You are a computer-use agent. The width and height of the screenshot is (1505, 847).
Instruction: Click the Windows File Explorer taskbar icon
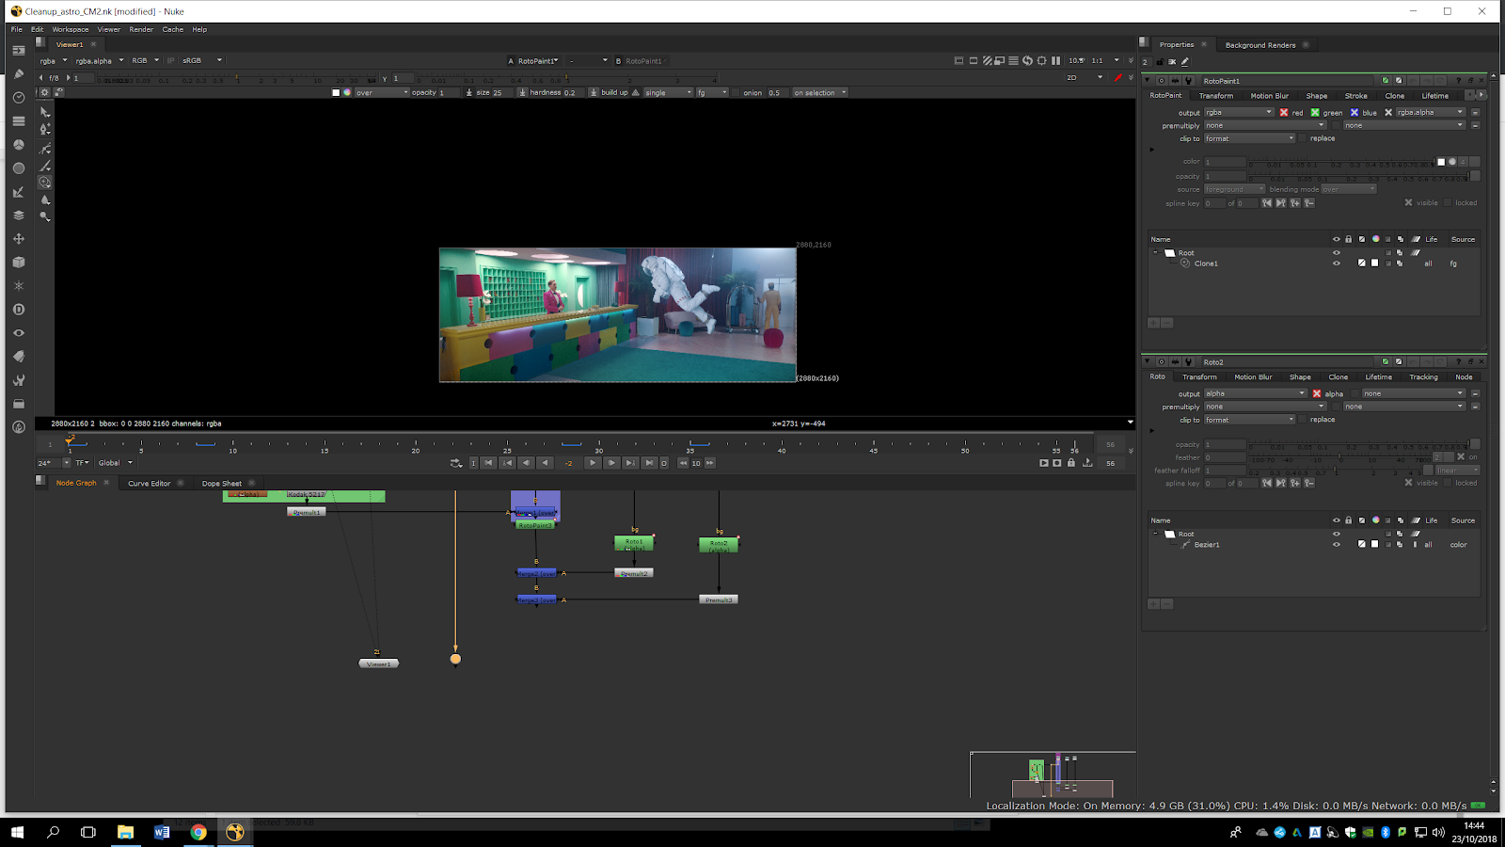[125, 832]
